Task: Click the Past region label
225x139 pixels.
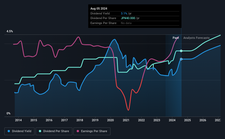Action: 176,38
